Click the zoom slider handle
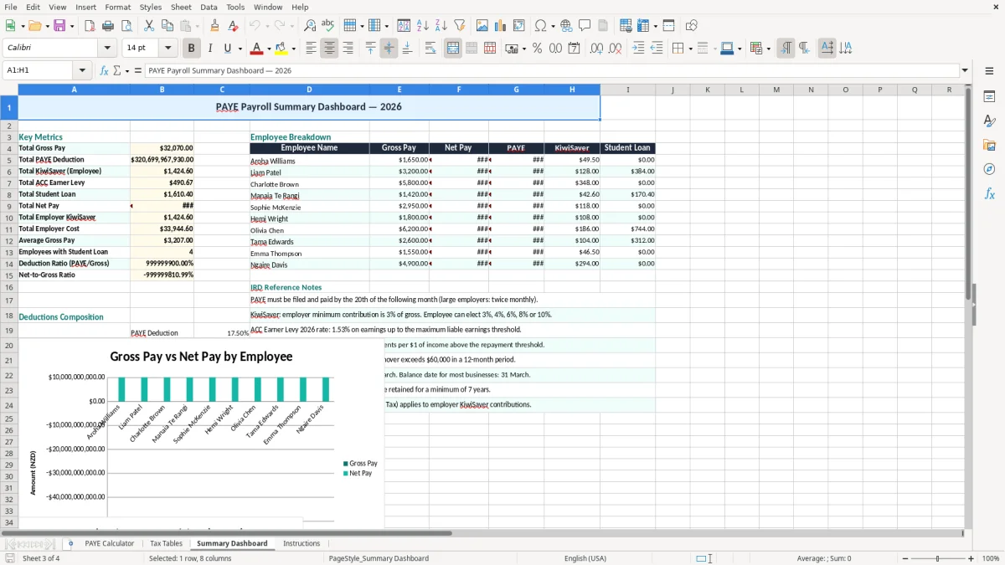This screenshot has height=565, width=1005. click(937, 558)
